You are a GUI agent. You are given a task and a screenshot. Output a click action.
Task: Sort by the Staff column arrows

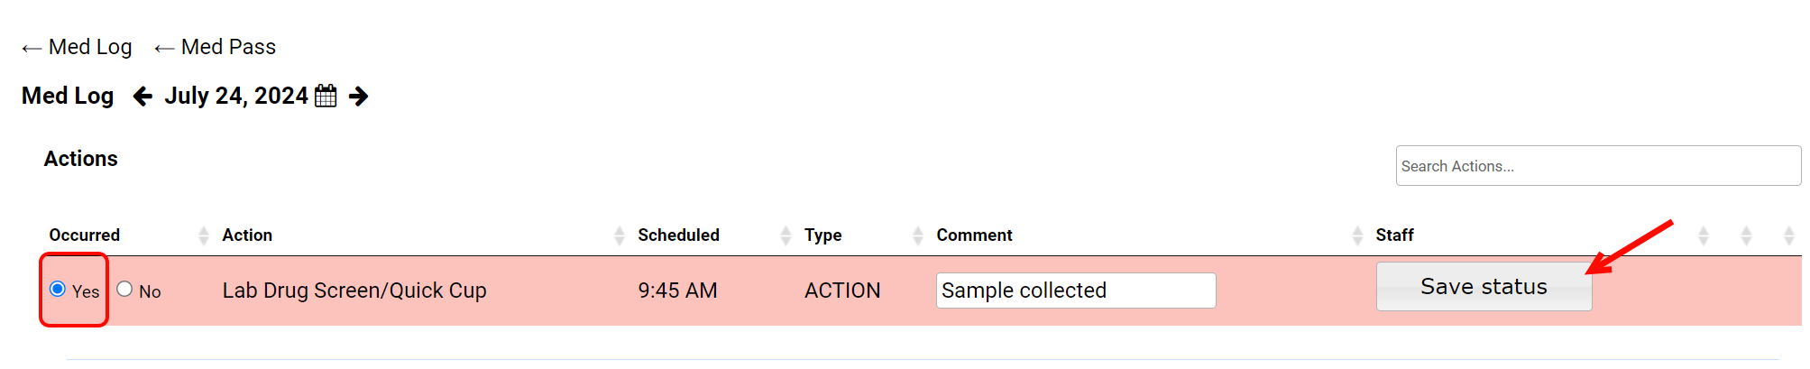click(x=1703, y=235)
